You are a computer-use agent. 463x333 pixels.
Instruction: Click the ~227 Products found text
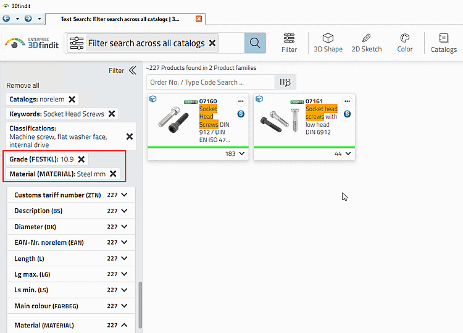coord(201,68)
